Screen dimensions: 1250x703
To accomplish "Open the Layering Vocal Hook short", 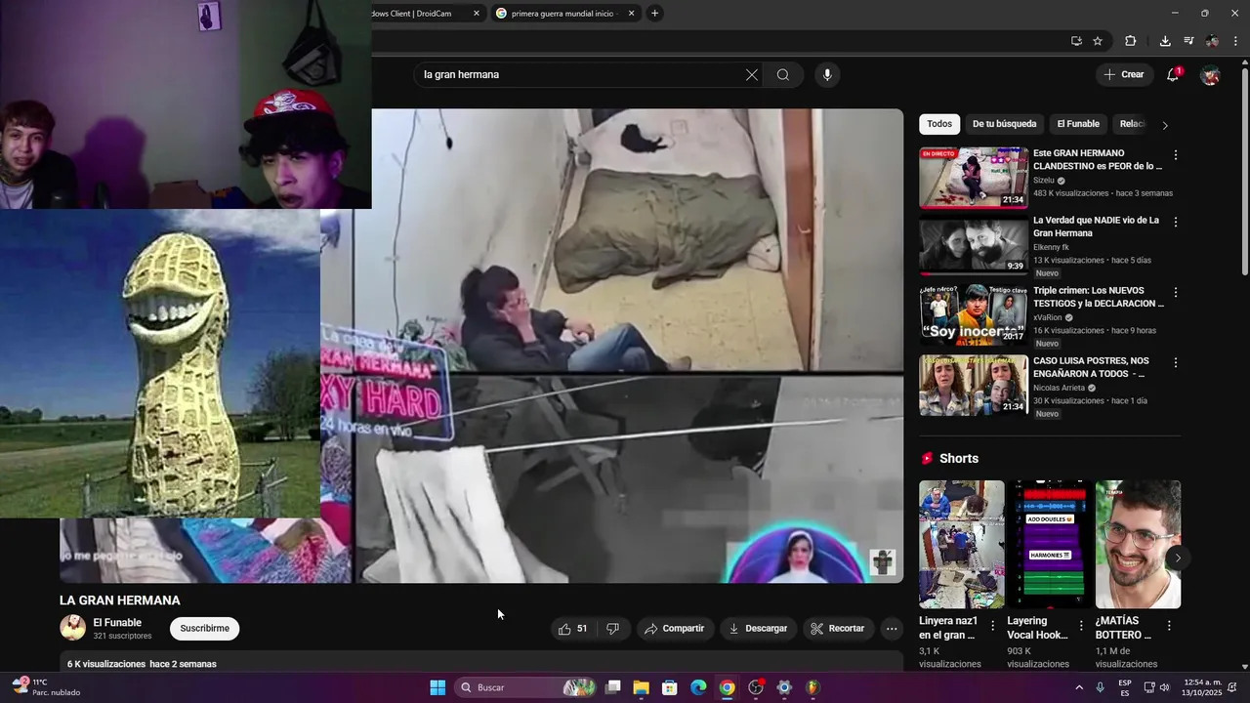I will (1050, 544).
